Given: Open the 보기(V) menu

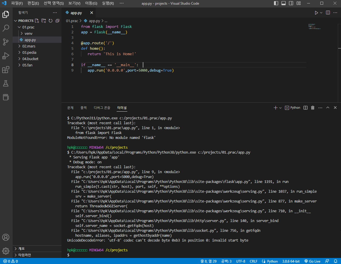Looking at the screenshot, I should (74, 3).
